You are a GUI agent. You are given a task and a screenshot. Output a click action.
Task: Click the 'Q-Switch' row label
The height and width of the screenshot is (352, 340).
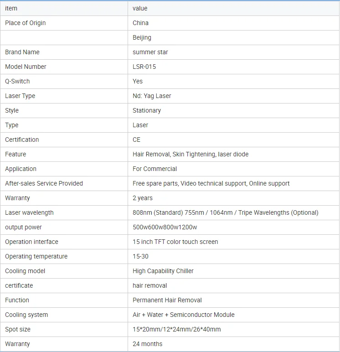pos(17,81)
